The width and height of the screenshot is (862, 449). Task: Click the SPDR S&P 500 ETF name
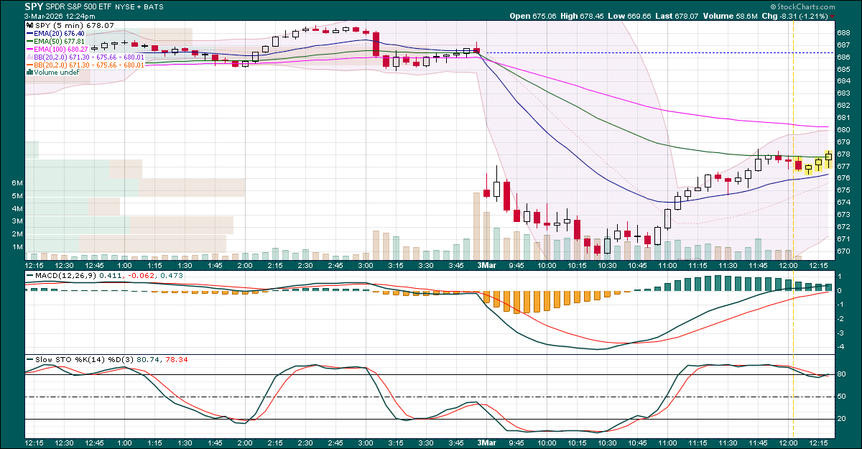tap(78, 7)
